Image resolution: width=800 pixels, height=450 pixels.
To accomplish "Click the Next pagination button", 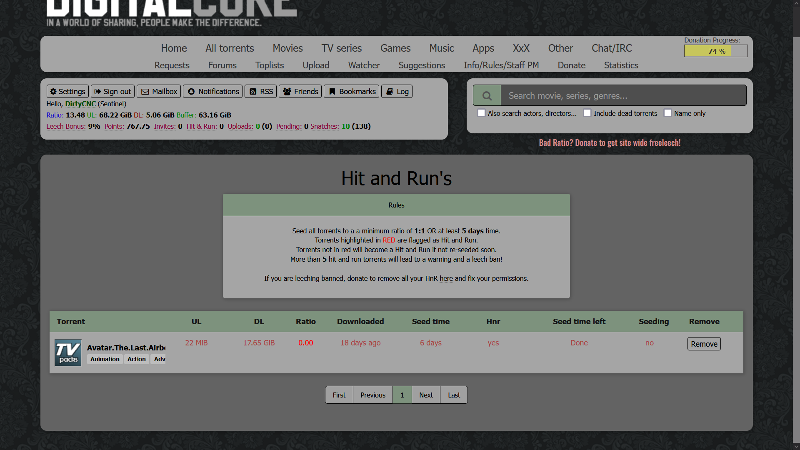I will pyautogui.click(x=426, y=395).
